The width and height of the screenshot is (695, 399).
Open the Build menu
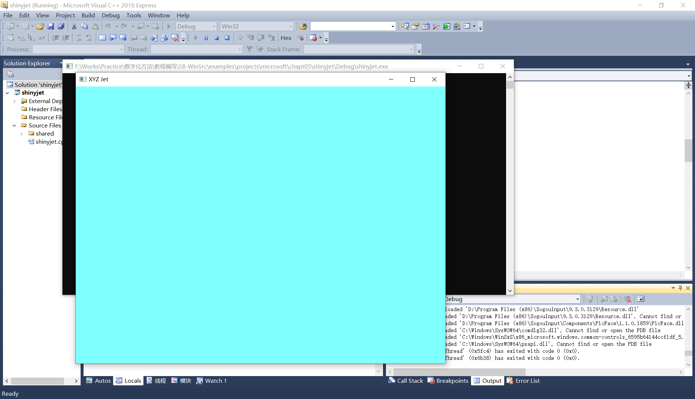pyautogui.click(x=88, y=15)
